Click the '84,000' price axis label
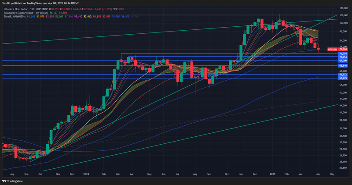 [x=343, y=41]
